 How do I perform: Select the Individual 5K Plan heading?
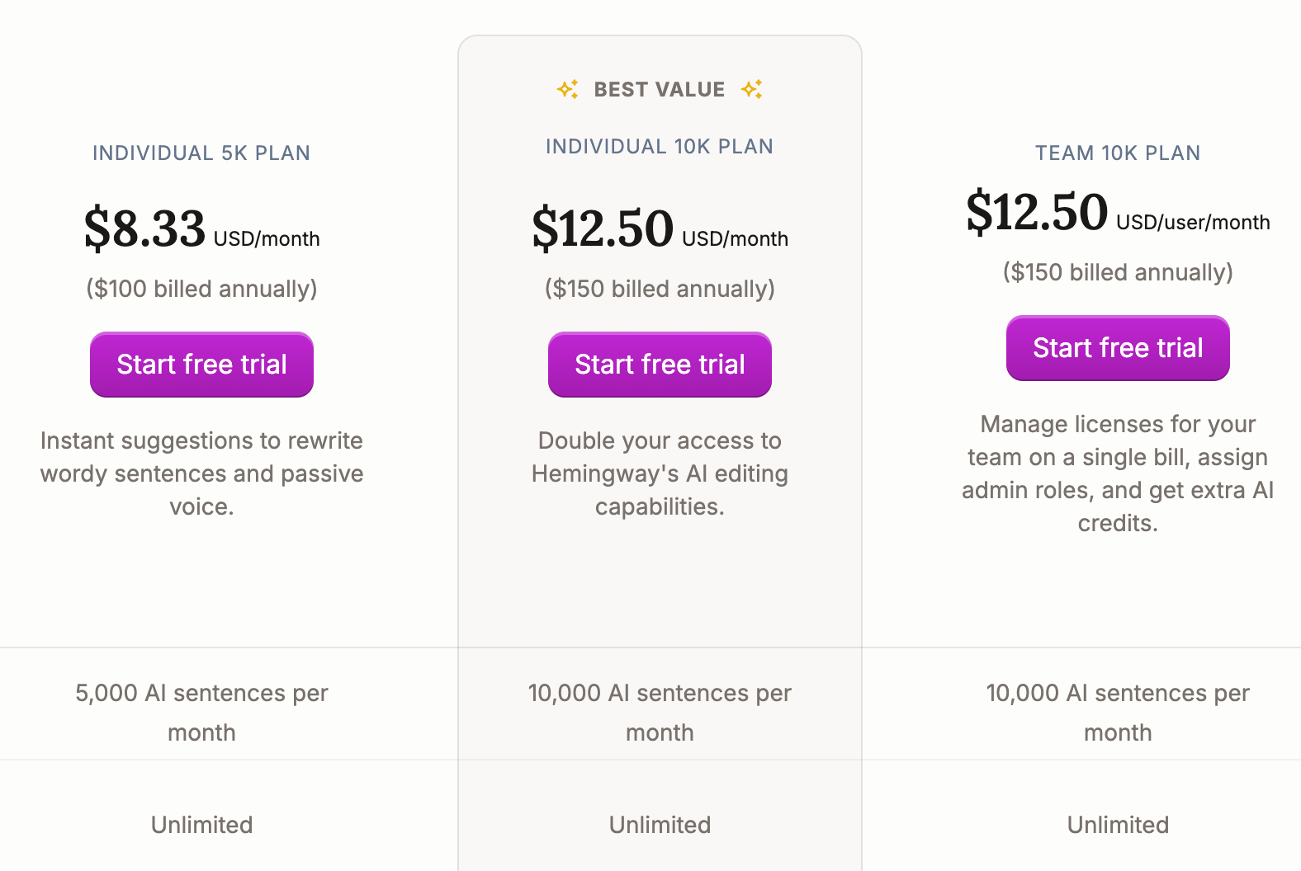point(201,153)
